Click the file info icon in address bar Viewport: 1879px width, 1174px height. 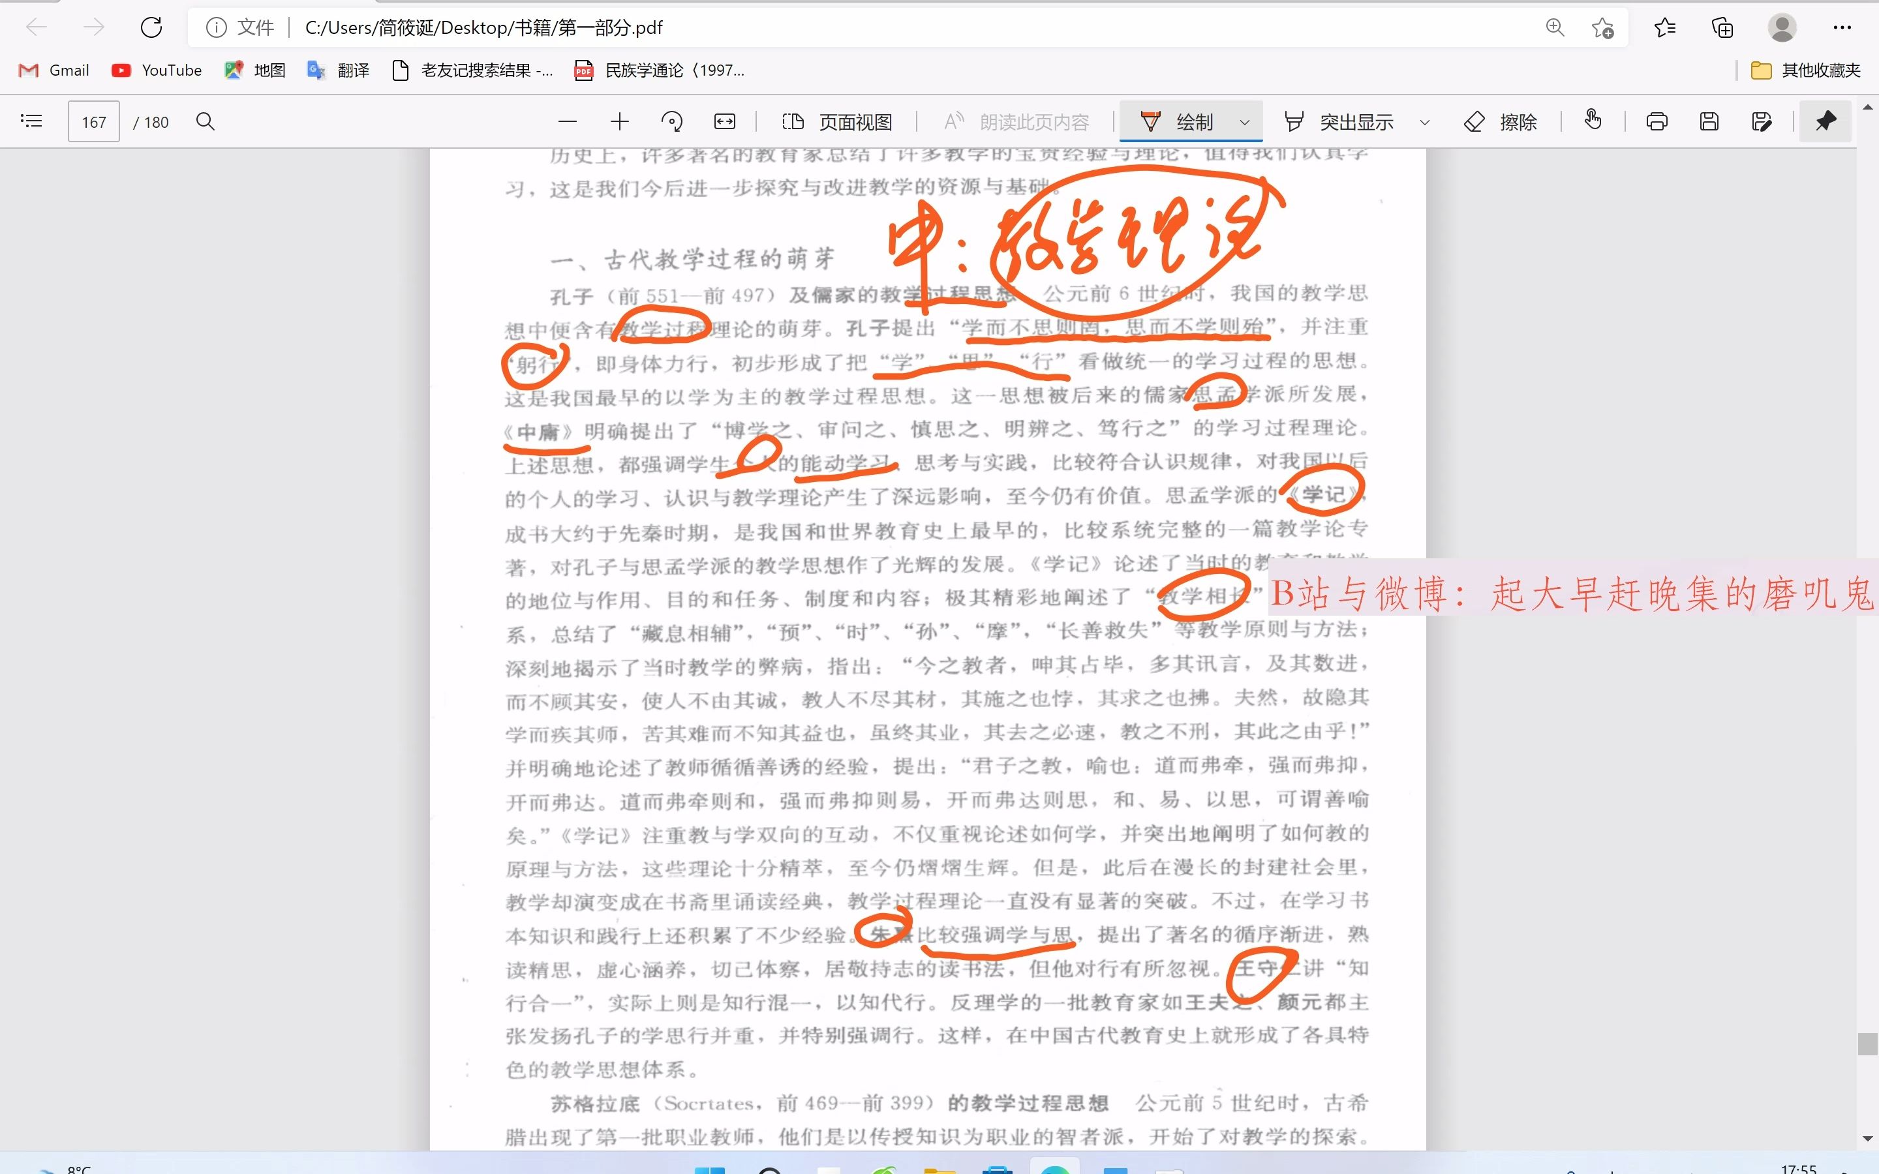click(216, 28)
